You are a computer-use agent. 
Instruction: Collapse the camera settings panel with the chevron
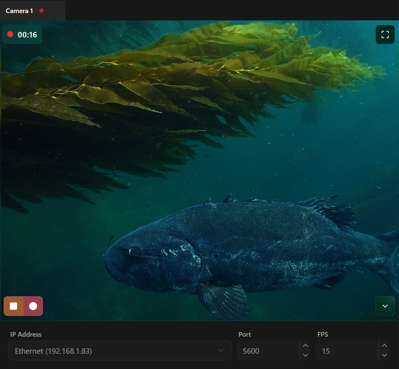click(385, 306)
